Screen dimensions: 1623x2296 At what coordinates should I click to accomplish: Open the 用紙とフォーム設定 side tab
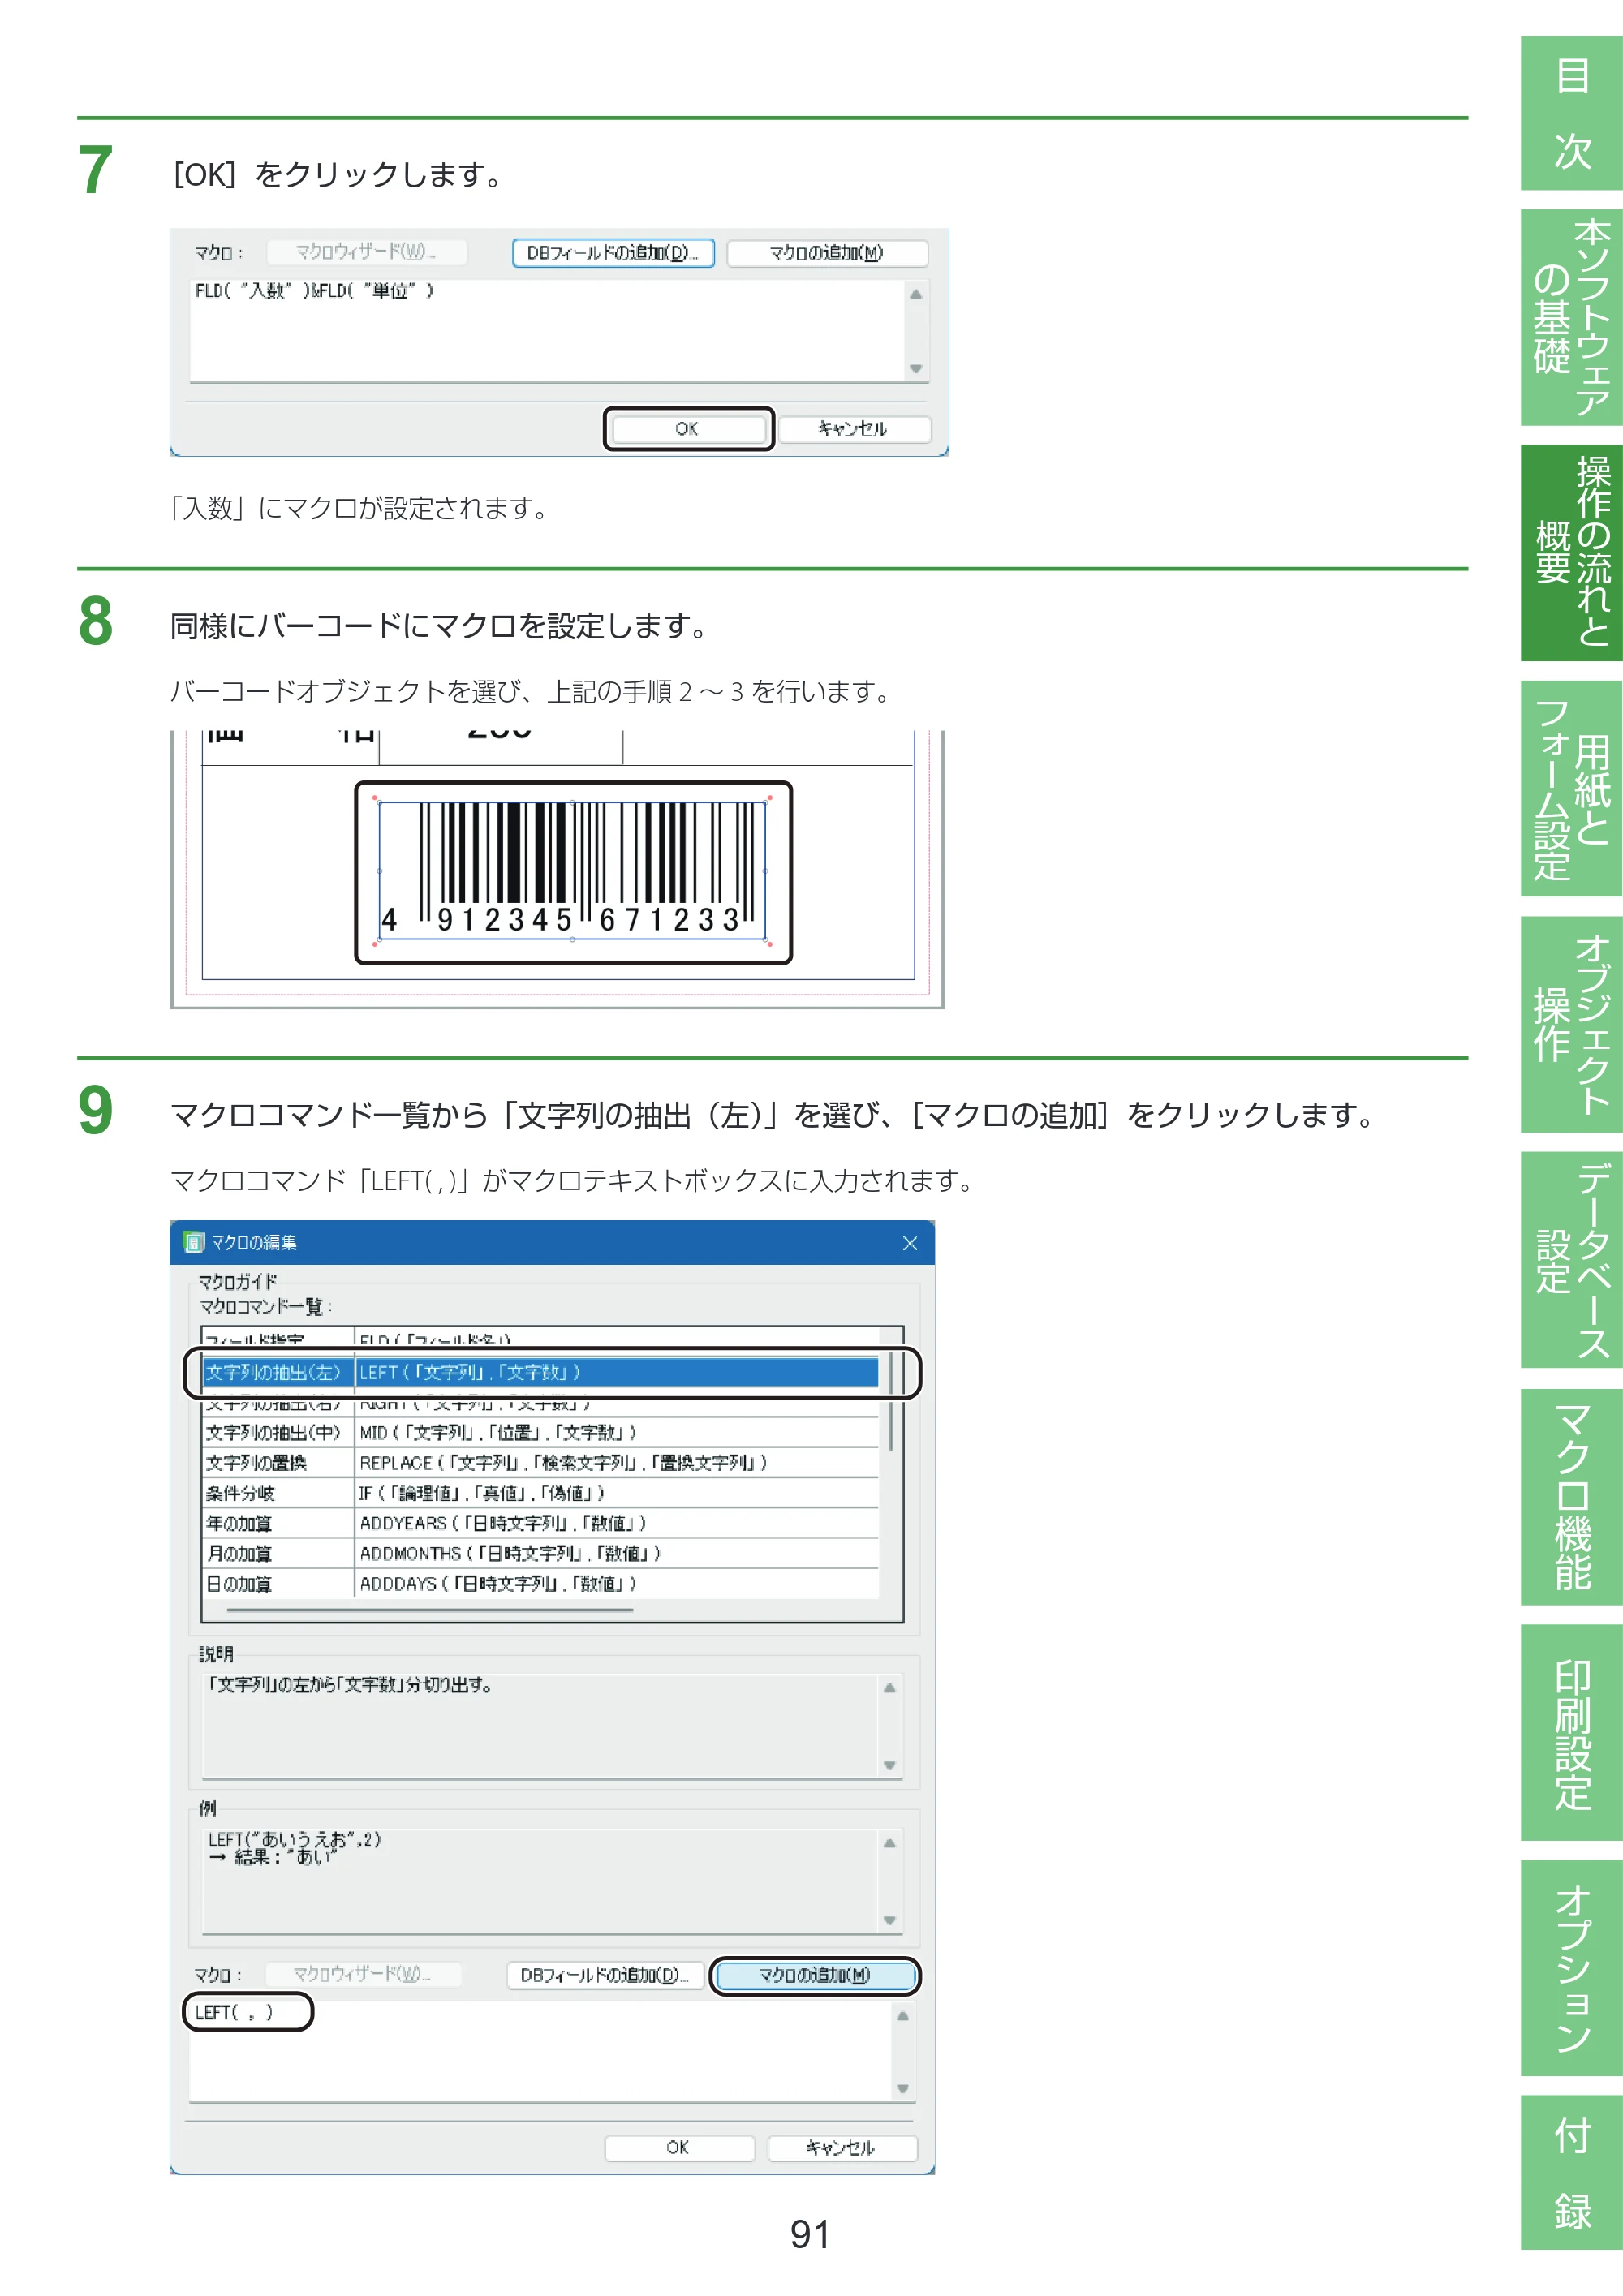coord(1571,788)
